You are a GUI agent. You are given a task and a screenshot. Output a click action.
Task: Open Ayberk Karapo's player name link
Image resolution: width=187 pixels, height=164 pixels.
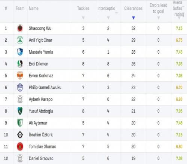(41, 100)
